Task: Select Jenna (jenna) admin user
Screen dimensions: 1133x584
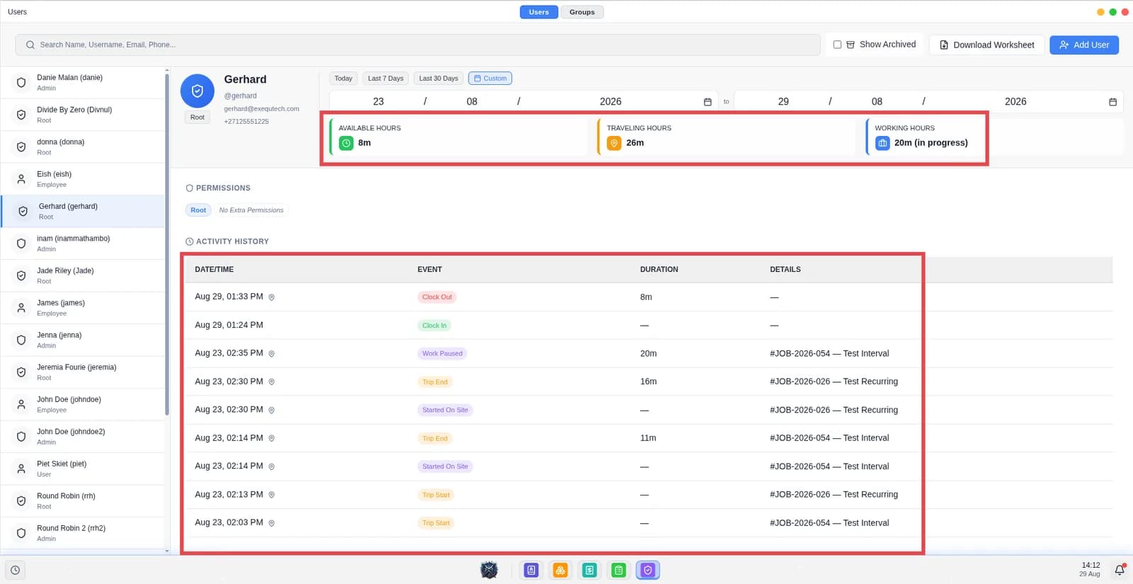Action: (x=83, y=340)
